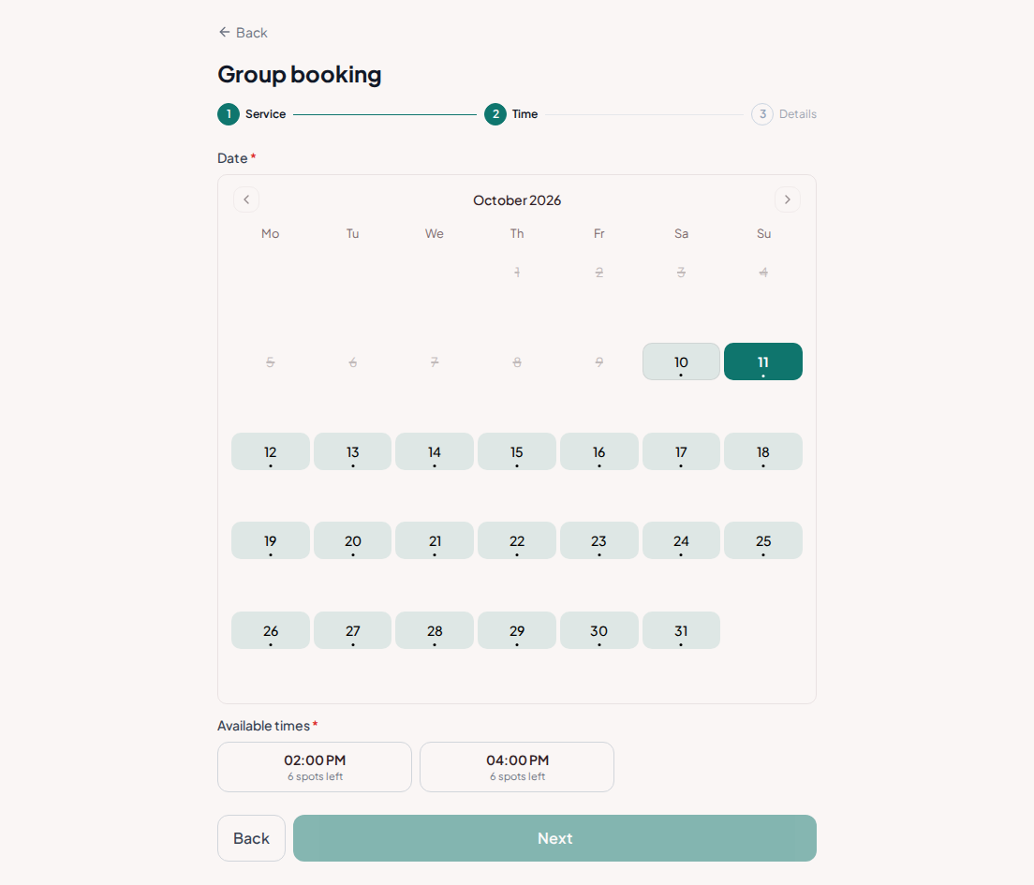
Task: Pick October 24 on the calendar
Action: coord(681,540)
